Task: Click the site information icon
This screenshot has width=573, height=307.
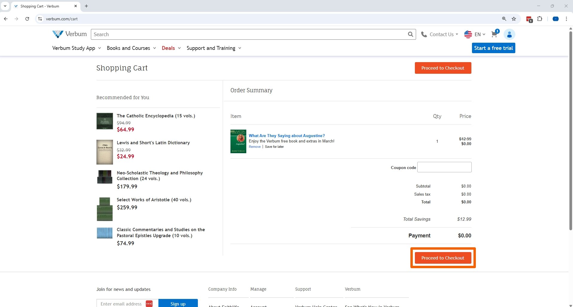Action: click(40, 19)
